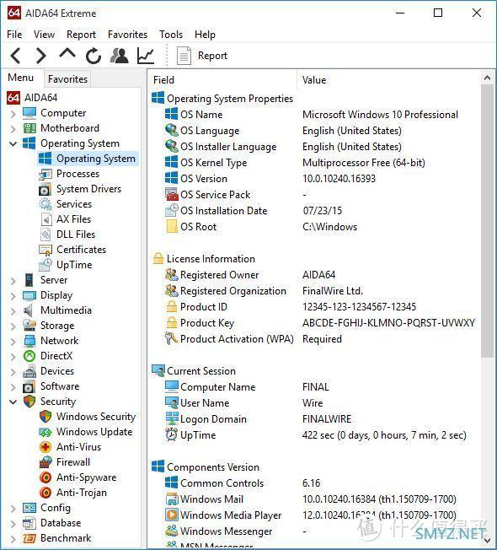The height and width of the screenshot is (550, 497).
Task: Collapse the Operating System tree node
Action: click(x=13, y=143)
